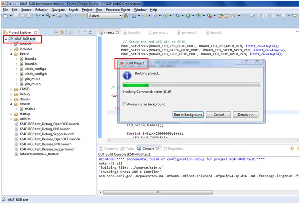Open the Project menu
The width and height of the screenshot is (300, 204).
click(87, 10)
